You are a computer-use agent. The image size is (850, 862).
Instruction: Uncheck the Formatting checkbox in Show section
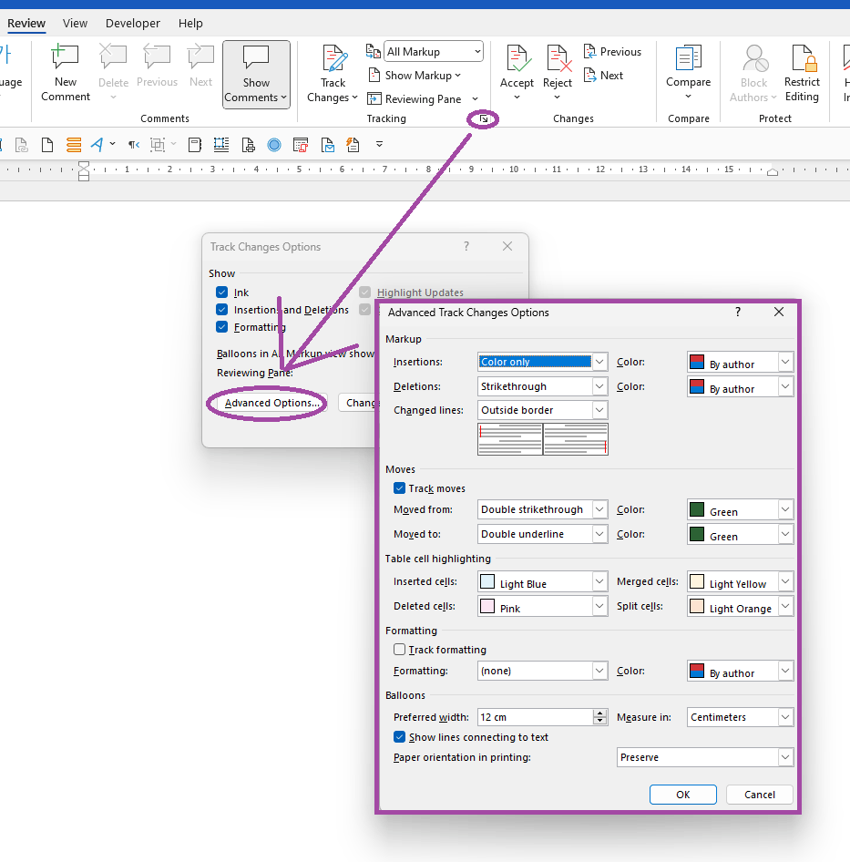pyautogui.click(x=221, y=327)
